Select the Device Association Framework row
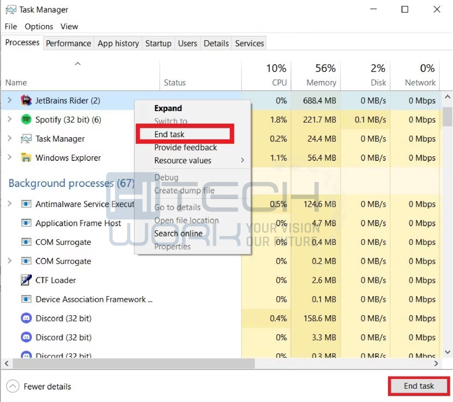 tap(221, 299)
